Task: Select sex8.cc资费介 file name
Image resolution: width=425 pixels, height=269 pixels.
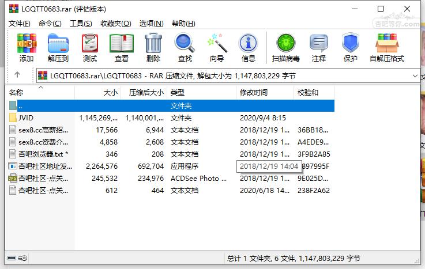Action: (x=43, y=142)
